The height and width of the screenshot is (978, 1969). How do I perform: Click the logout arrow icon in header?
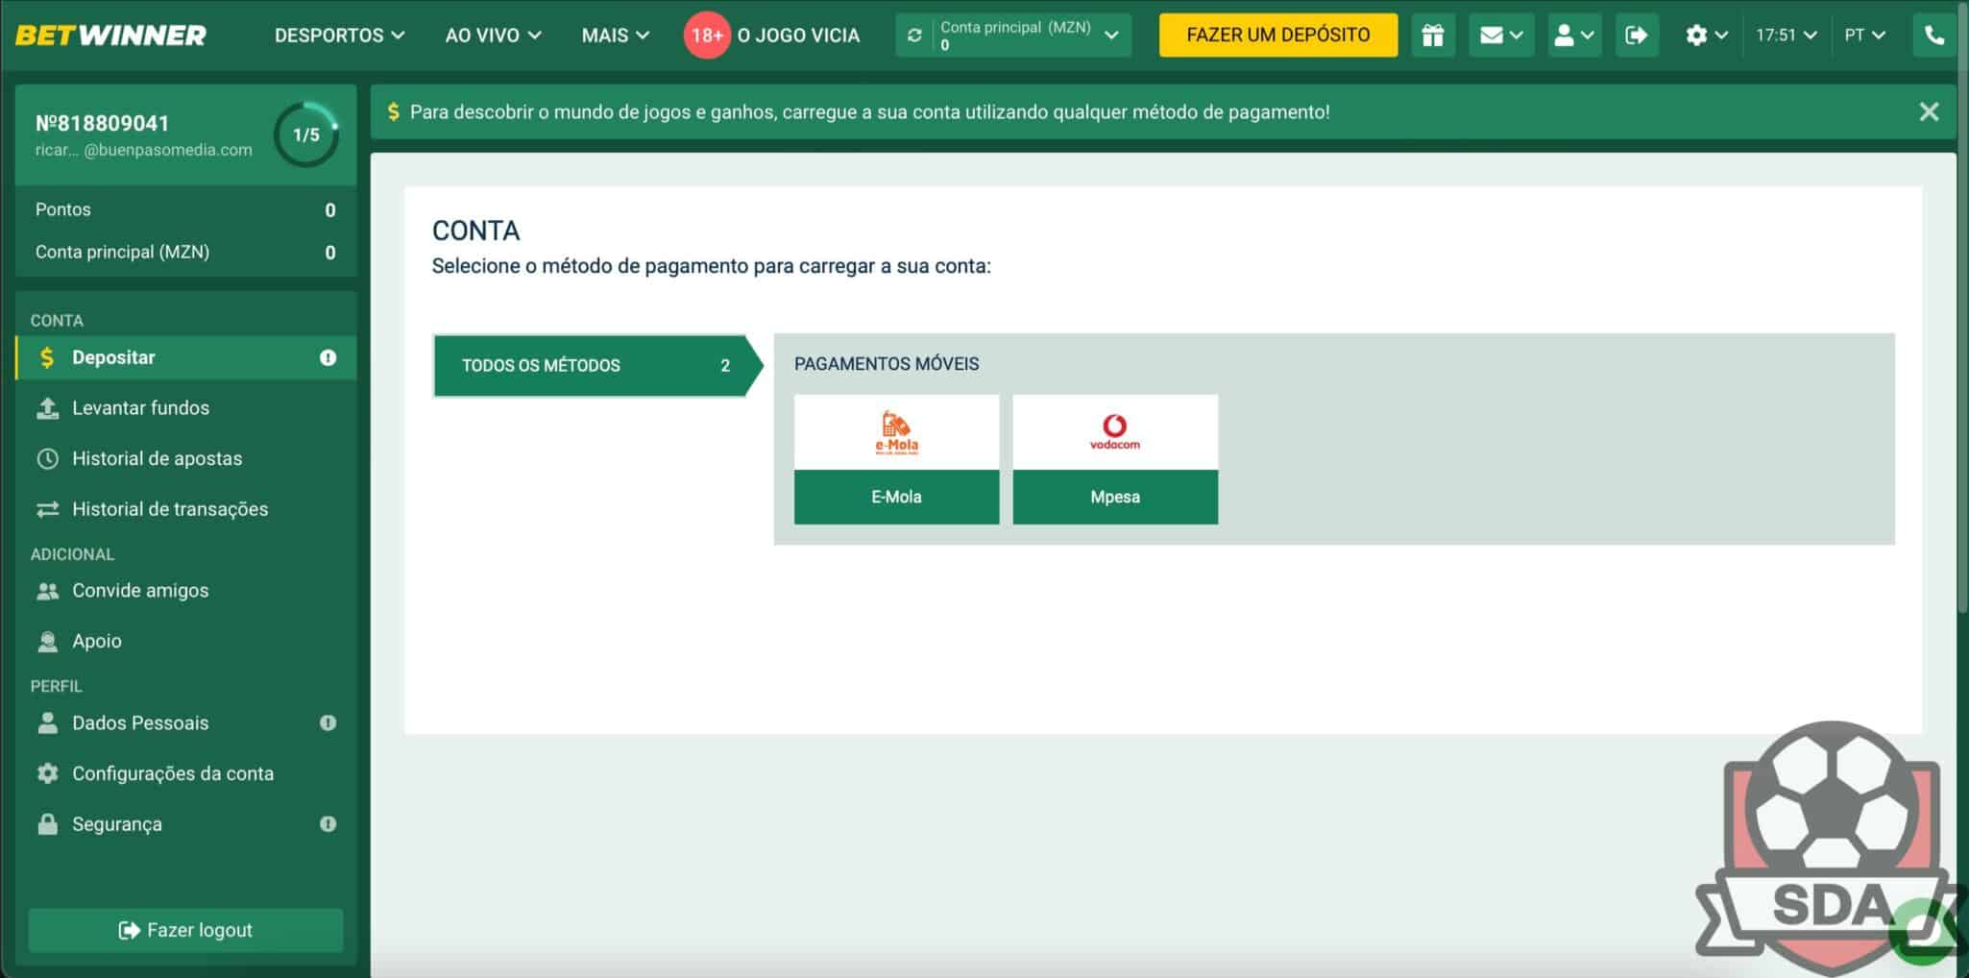1636,36
